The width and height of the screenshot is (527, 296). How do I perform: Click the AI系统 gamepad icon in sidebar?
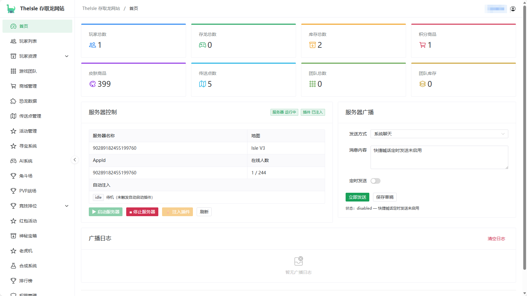tap(13, 161)
